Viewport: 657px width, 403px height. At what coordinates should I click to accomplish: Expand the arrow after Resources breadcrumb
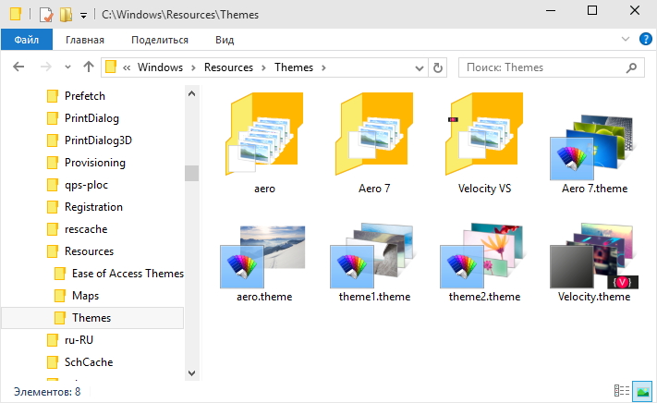click(263, 67)
